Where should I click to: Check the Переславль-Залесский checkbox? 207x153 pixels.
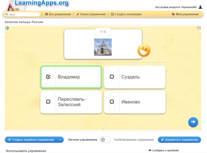(48, 102)
